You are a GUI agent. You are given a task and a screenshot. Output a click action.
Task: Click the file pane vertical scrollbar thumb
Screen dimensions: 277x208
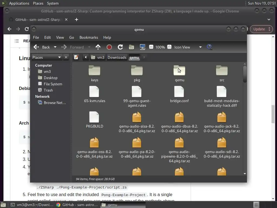pos(245,74)
